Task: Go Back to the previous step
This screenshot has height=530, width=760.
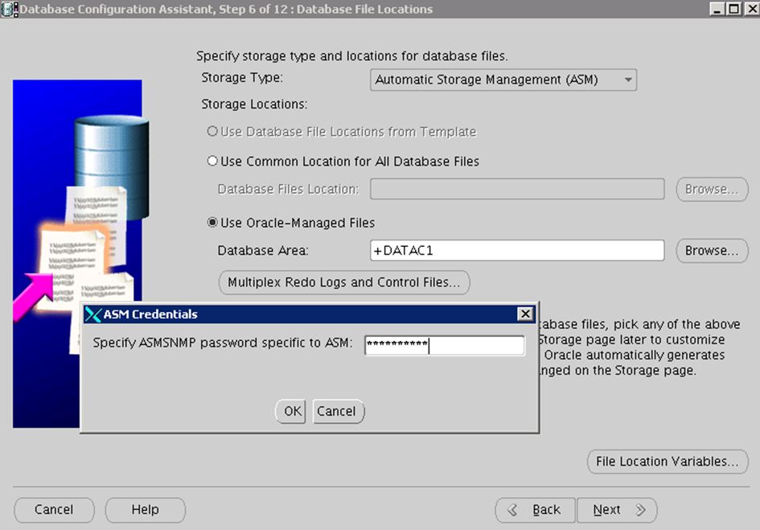Action: (x=535, y=510)
